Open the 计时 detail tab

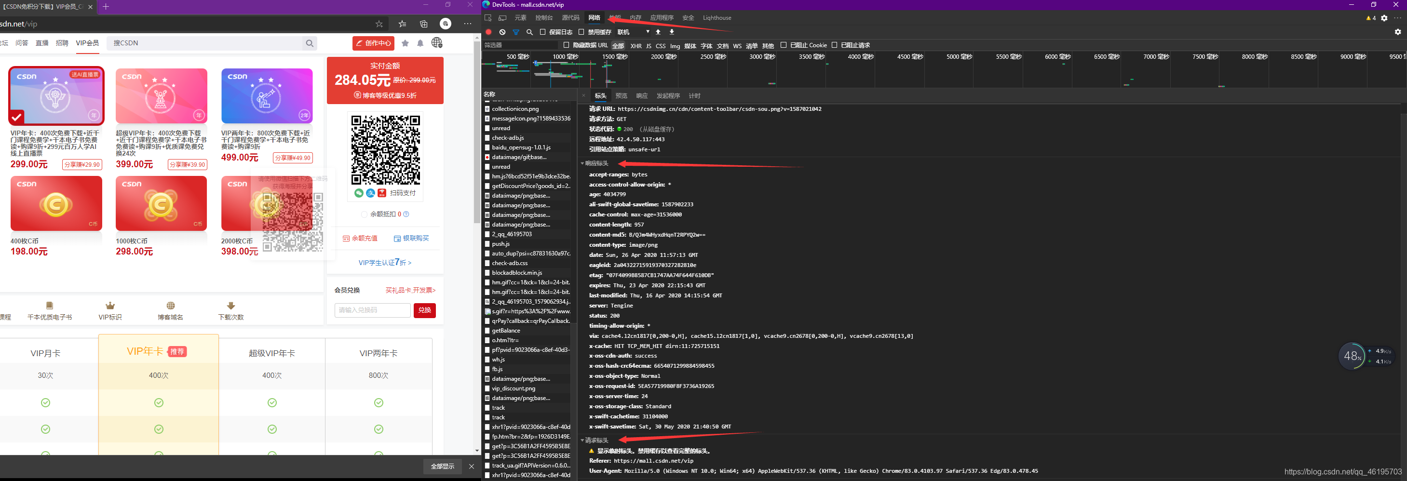694,96
